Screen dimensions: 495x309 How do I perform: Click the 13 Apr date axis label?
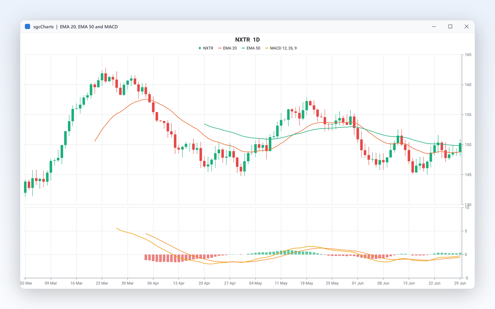pos(179,283)
